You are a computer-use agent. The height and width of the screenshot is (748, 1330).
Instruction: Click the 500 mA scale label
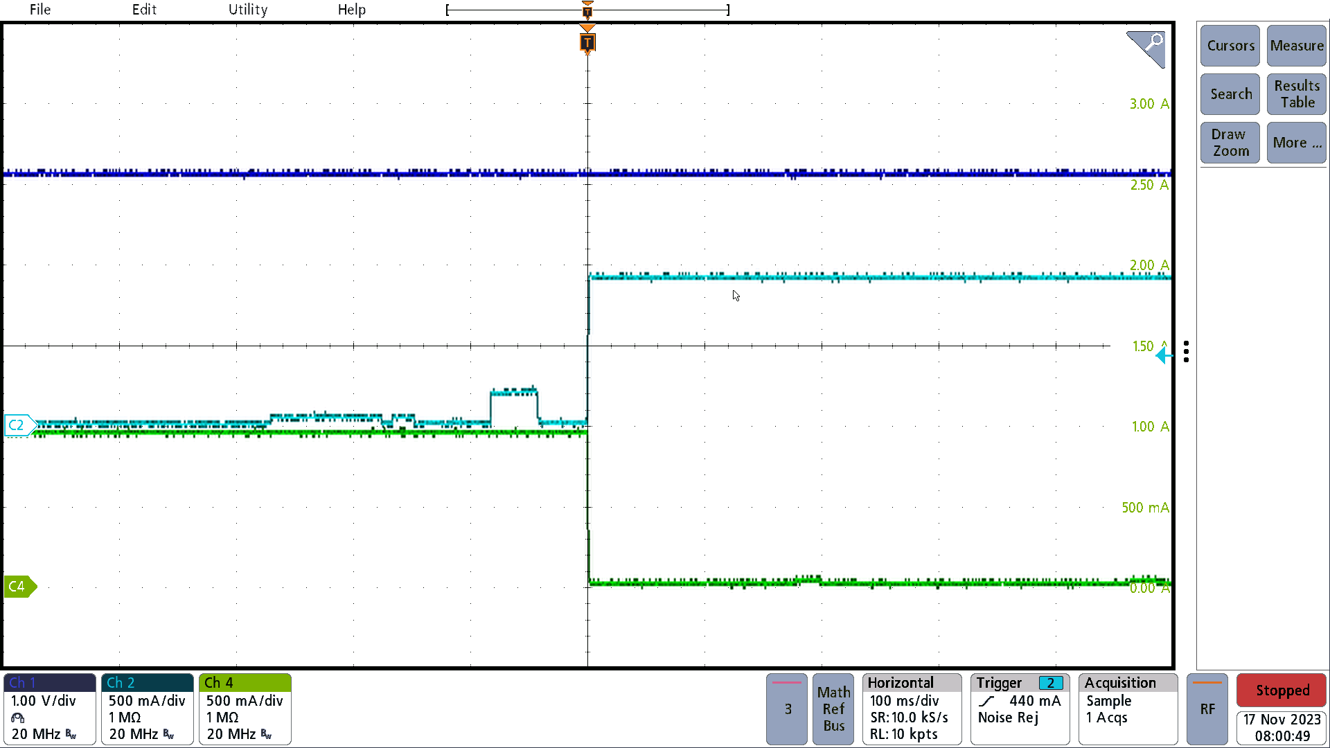pyautogui.click(x=1145, y=508)
